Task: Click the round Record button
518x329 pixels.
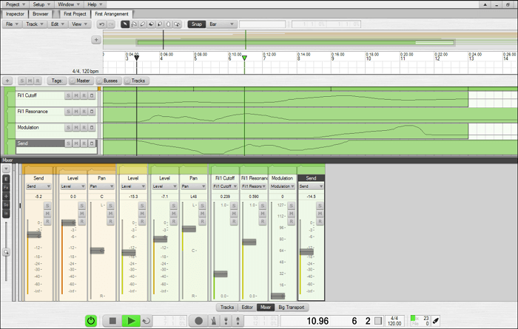Action: (x=198, y=321)
